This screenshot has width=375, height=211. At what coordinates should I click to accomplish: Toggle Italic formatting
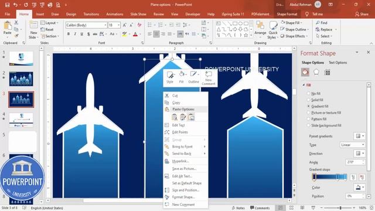click(x=75, y=34)
